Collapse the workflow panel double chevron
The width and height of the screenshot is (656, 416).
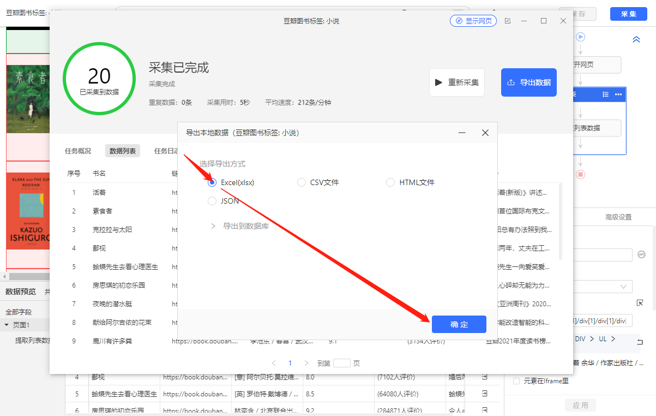pyautogui.click(x=636, y=39)
